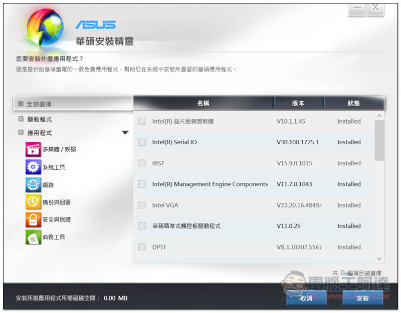
Task: Select the 安全與保護 label
Action: pyautogui.click(x=57, y=219)
